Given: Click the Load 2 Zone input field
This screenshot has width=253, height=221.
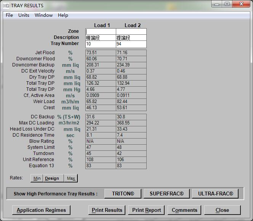Looking at the screenshot, I should tap(131, 31).
